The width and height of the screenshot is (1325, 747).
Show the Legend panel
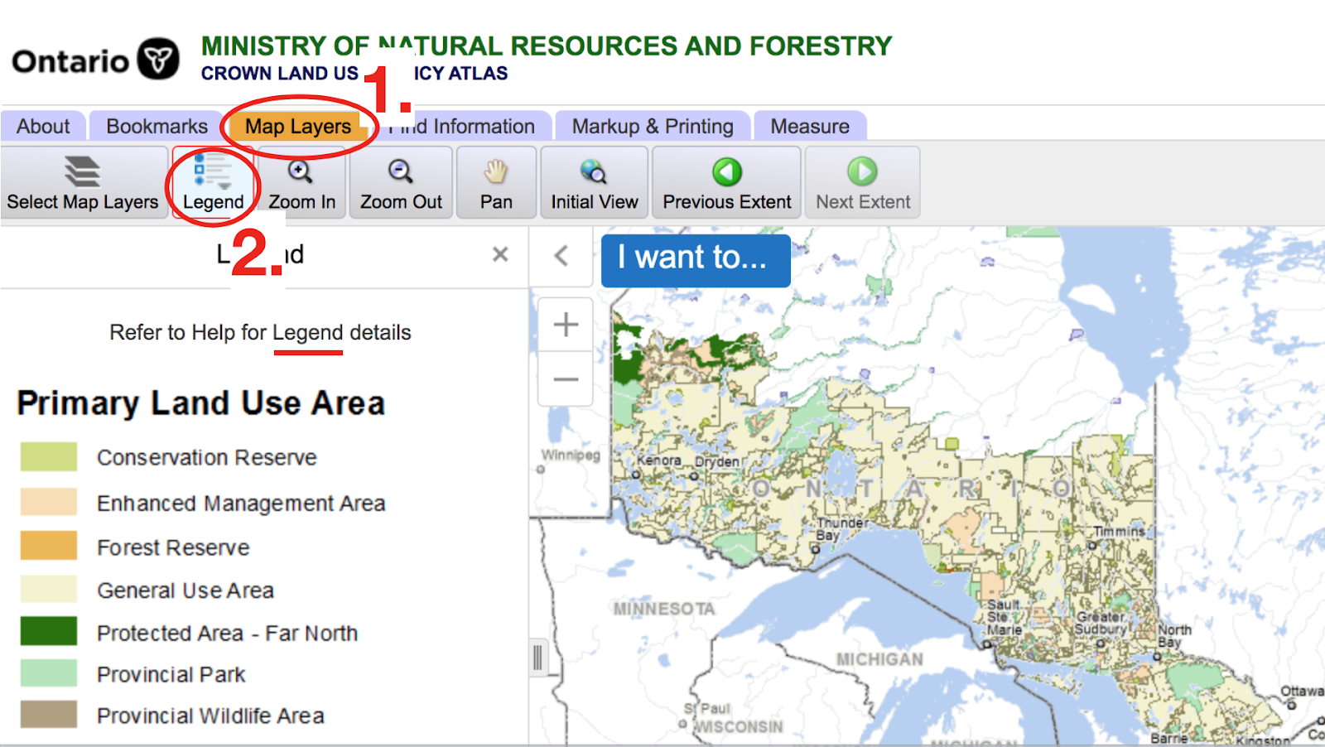click(214, 182)
